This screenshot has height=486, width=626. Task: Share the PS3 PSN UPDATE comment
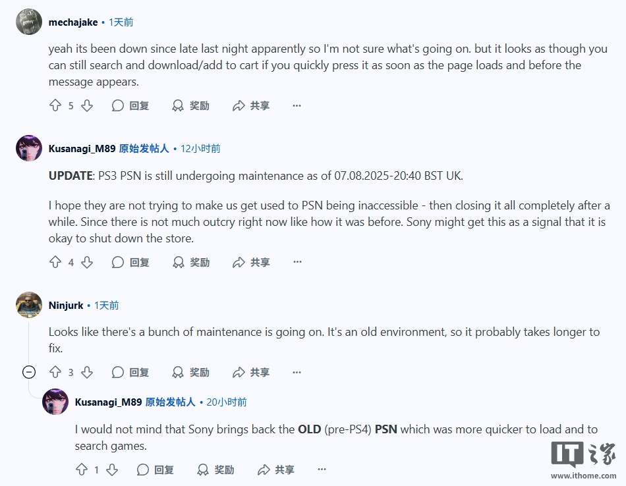[x=251, y=262]
